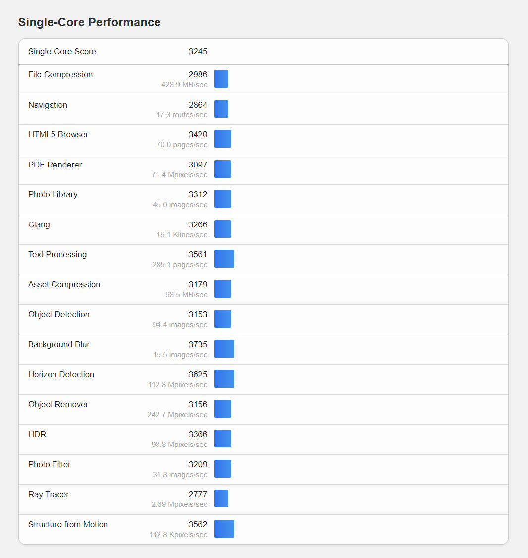Click the File Compression score bar

coord(221,79)
